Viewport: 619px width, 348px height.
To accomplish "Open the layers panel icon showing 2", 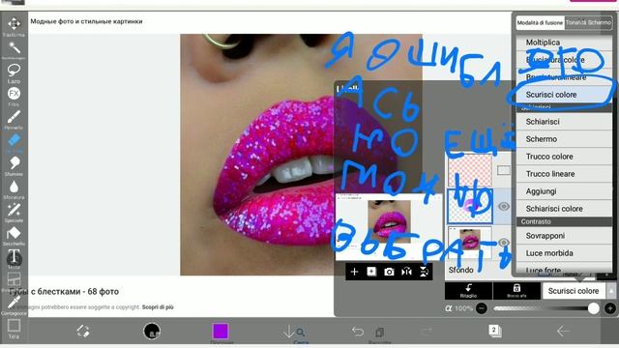I will 494,331.
